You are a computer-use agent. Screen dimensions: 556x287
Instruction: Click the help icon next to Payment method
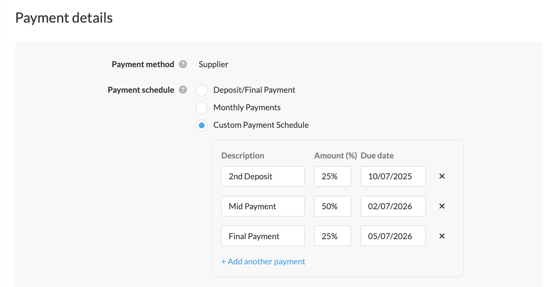(x=183, y=64)
